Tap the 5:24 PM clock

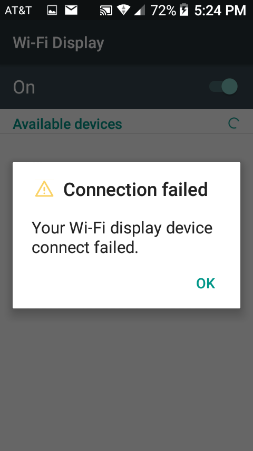click(x=220, y=11)
